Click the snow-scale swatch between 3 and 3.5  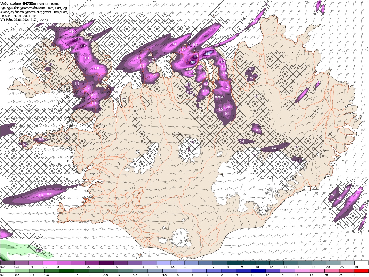135,263
